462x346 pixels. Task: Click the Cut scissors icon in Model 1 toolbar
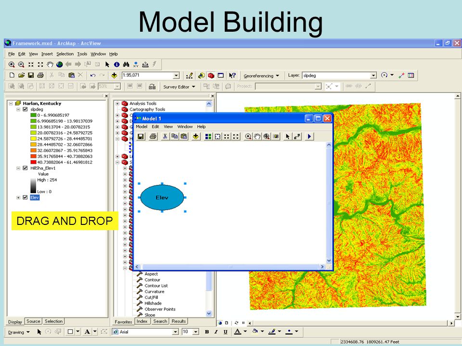pos(165,136)
